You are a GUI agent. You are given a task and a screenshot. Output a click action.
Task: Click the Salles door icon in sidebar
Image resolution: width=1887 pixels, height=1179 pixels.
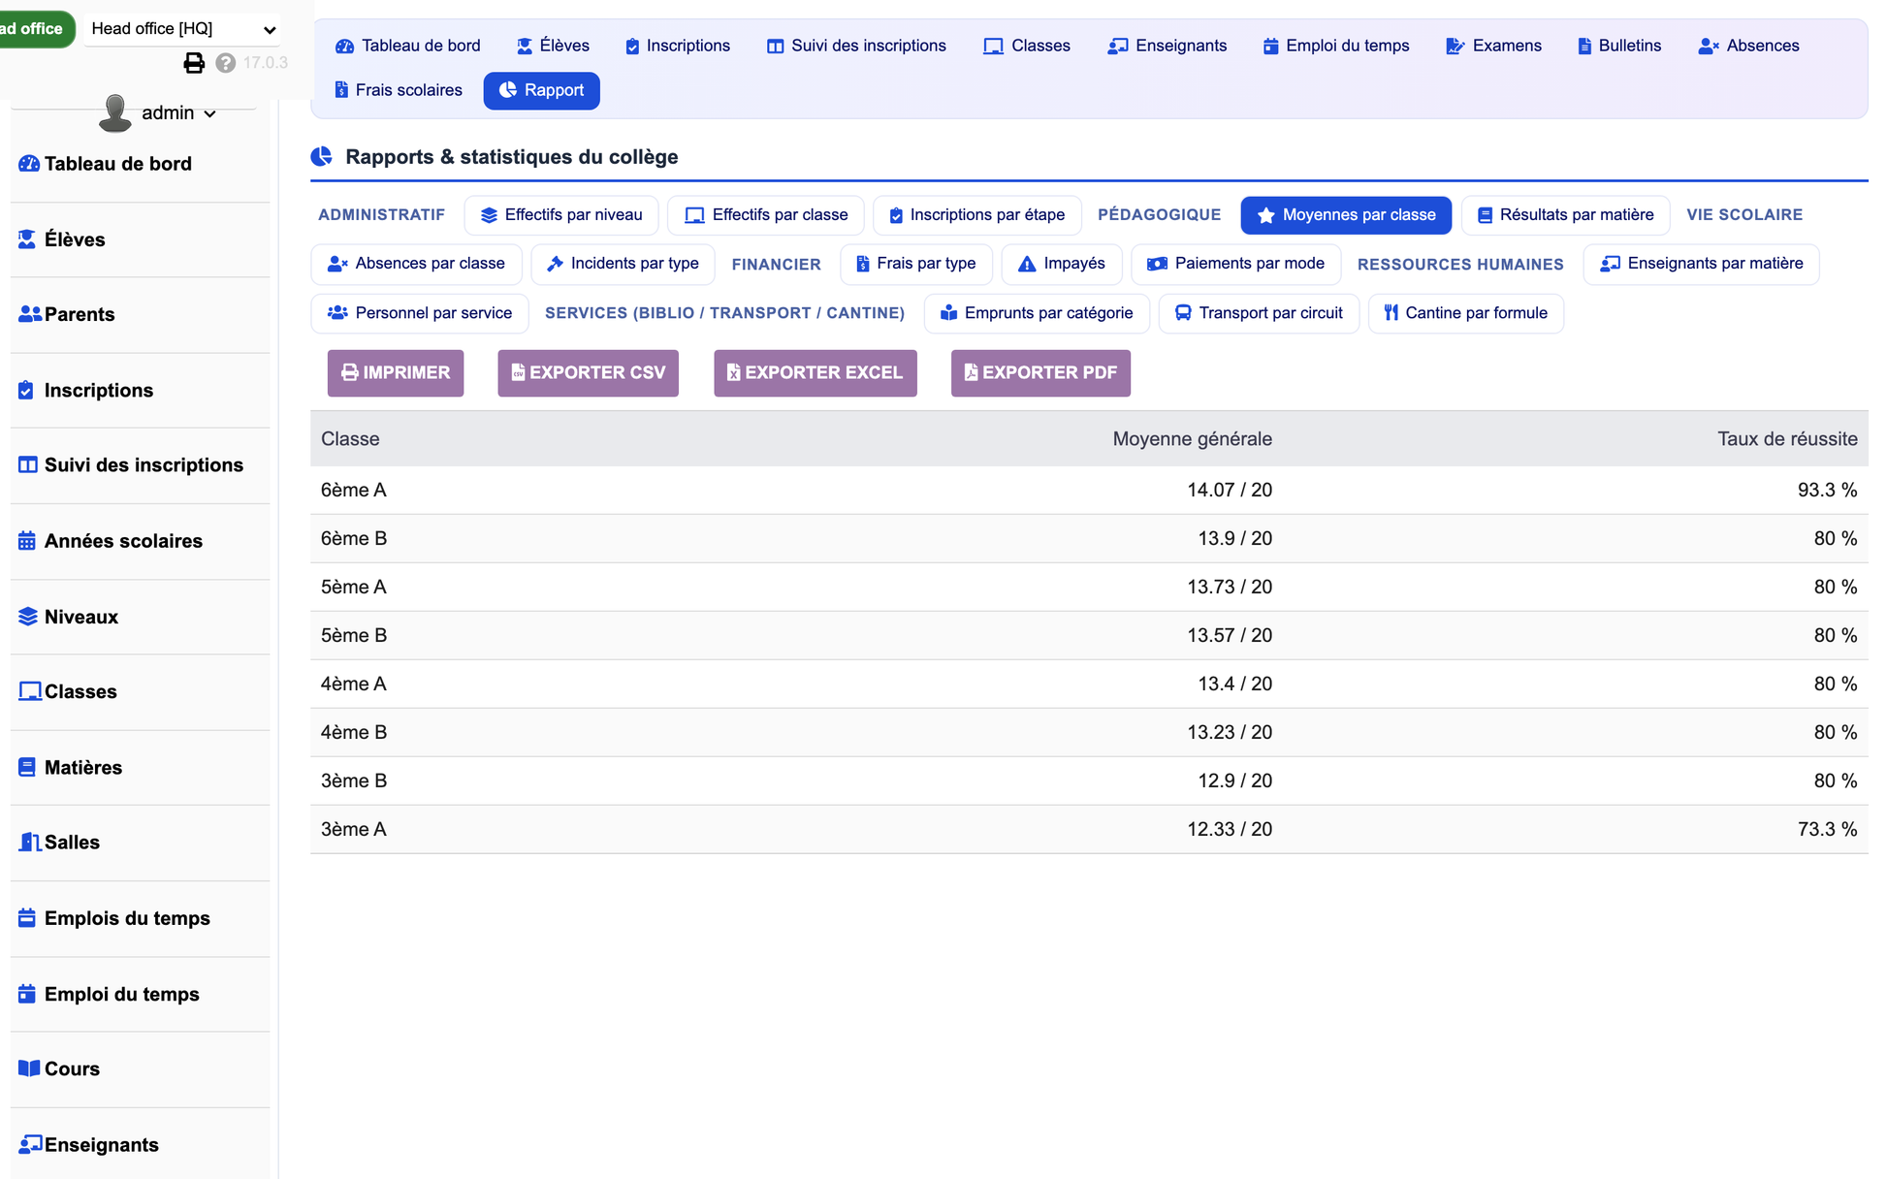click(30, 843)
